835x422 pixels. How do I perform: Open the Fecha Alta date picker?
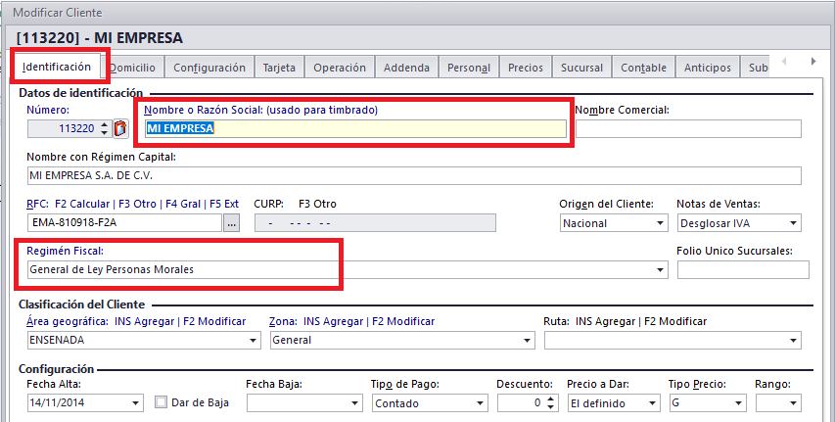pyautogui.click(x=135, y=403)
